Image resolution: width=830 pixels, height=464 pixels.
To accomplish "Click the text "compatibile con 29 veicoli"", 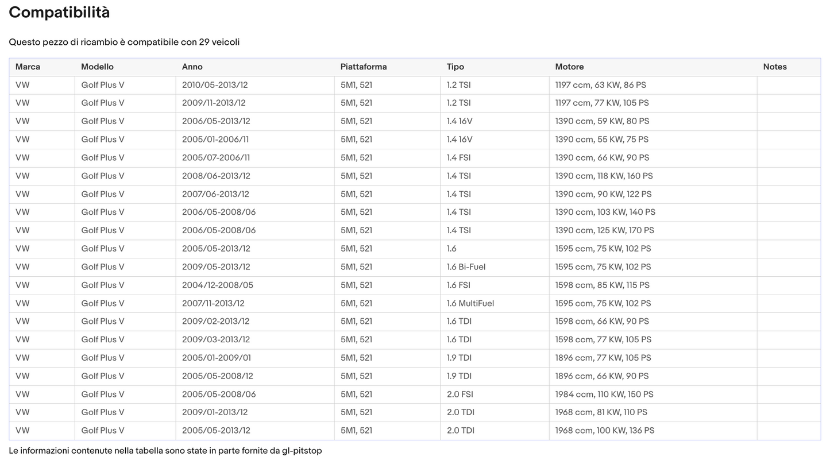I will (183, 42).
